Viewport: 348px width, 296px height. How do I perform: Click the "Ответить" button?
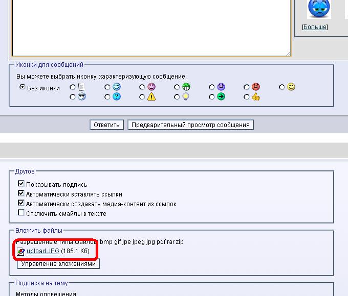pos(106,125)
